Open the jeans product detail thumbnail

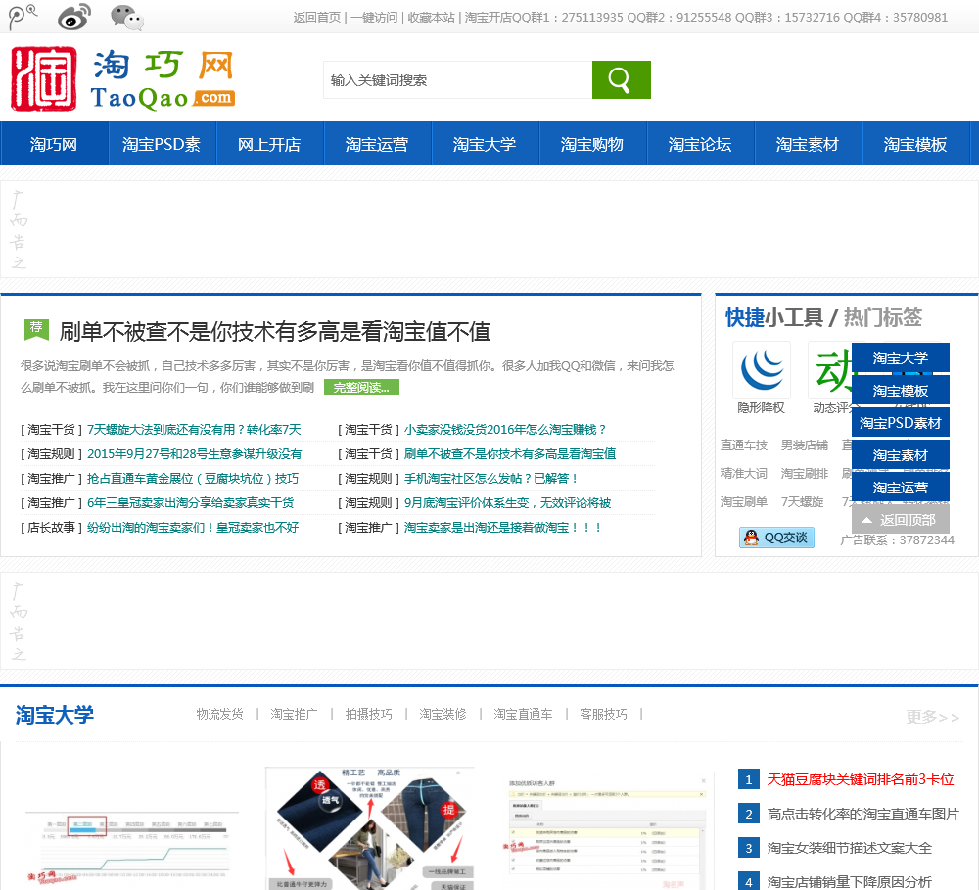pos(370,828)
